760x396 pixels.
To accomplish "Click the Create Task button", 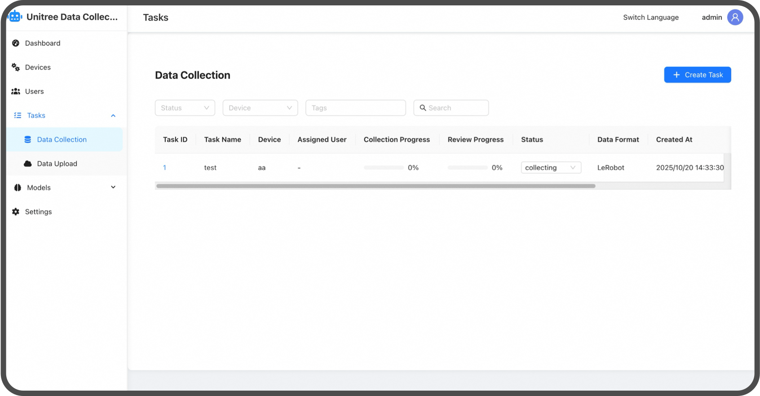I will 697,75.
